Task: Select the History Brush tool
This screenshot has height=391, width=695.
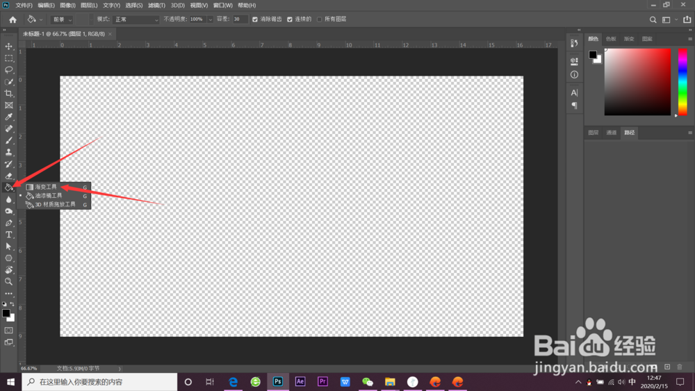Action: click(x=8, y=165)
